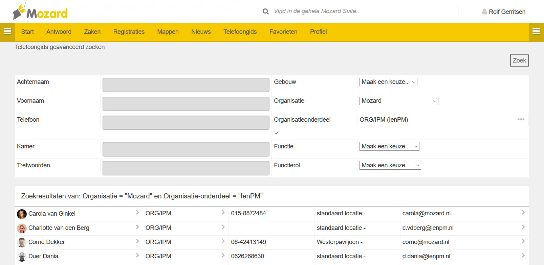
Task: Click chevron next to Duer Dania name
Action: [x=137, y=255]
